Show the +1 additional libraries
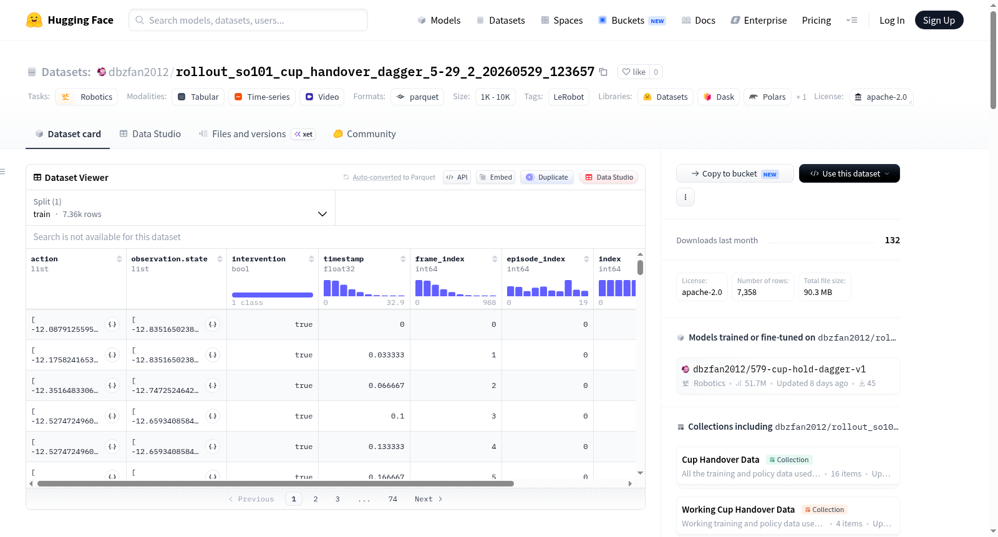 click(801, 97)
